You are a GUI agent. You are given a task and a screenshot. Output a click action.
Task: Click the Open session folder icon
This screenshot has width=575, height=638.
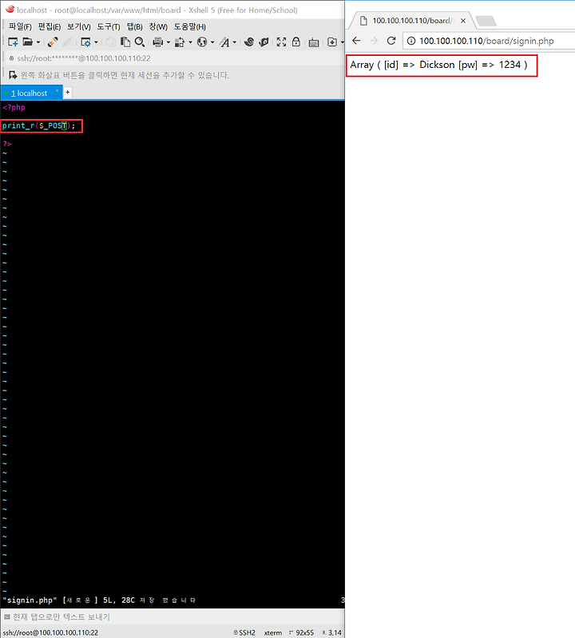coord(28,42)
